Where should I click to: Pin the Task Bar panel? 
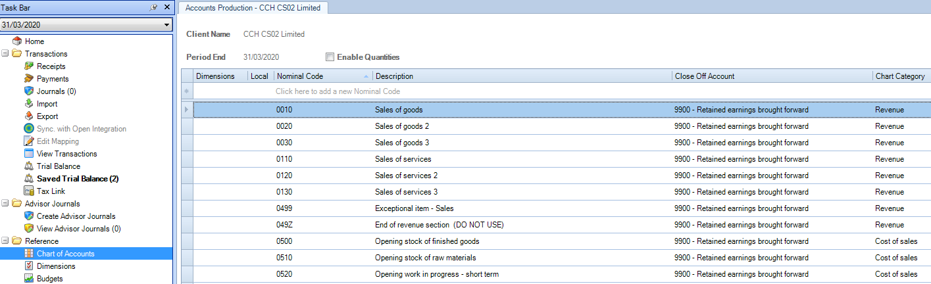(154, 7)
